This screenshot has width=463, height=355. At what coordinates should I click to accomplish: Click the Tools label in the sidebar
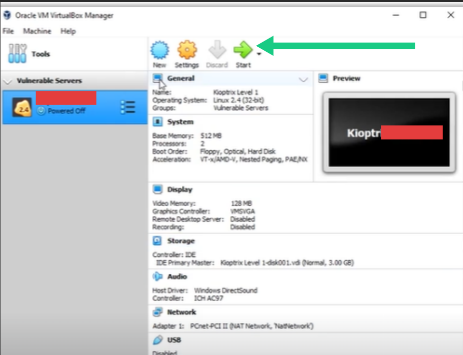[x=41, y=54]
